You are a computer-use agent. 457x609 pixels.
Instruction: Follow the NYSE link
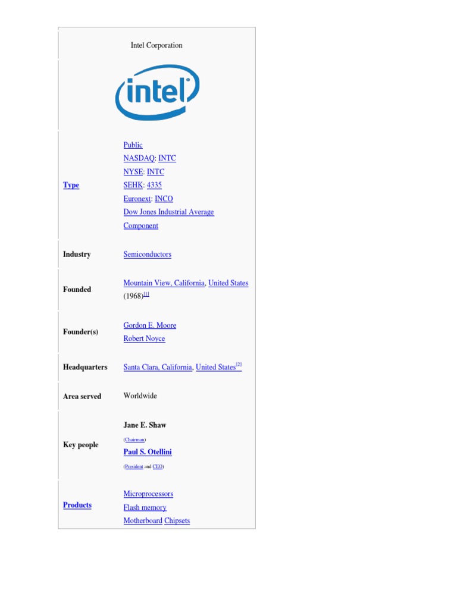coord(133,172)
